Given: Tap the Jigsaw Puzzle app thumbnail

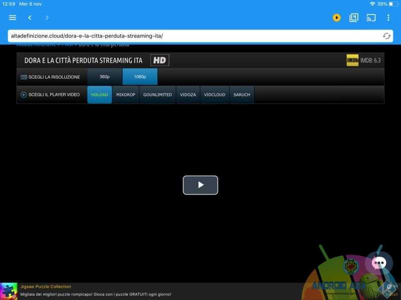Looking at the screenshot, I should (x=9, y=291).
